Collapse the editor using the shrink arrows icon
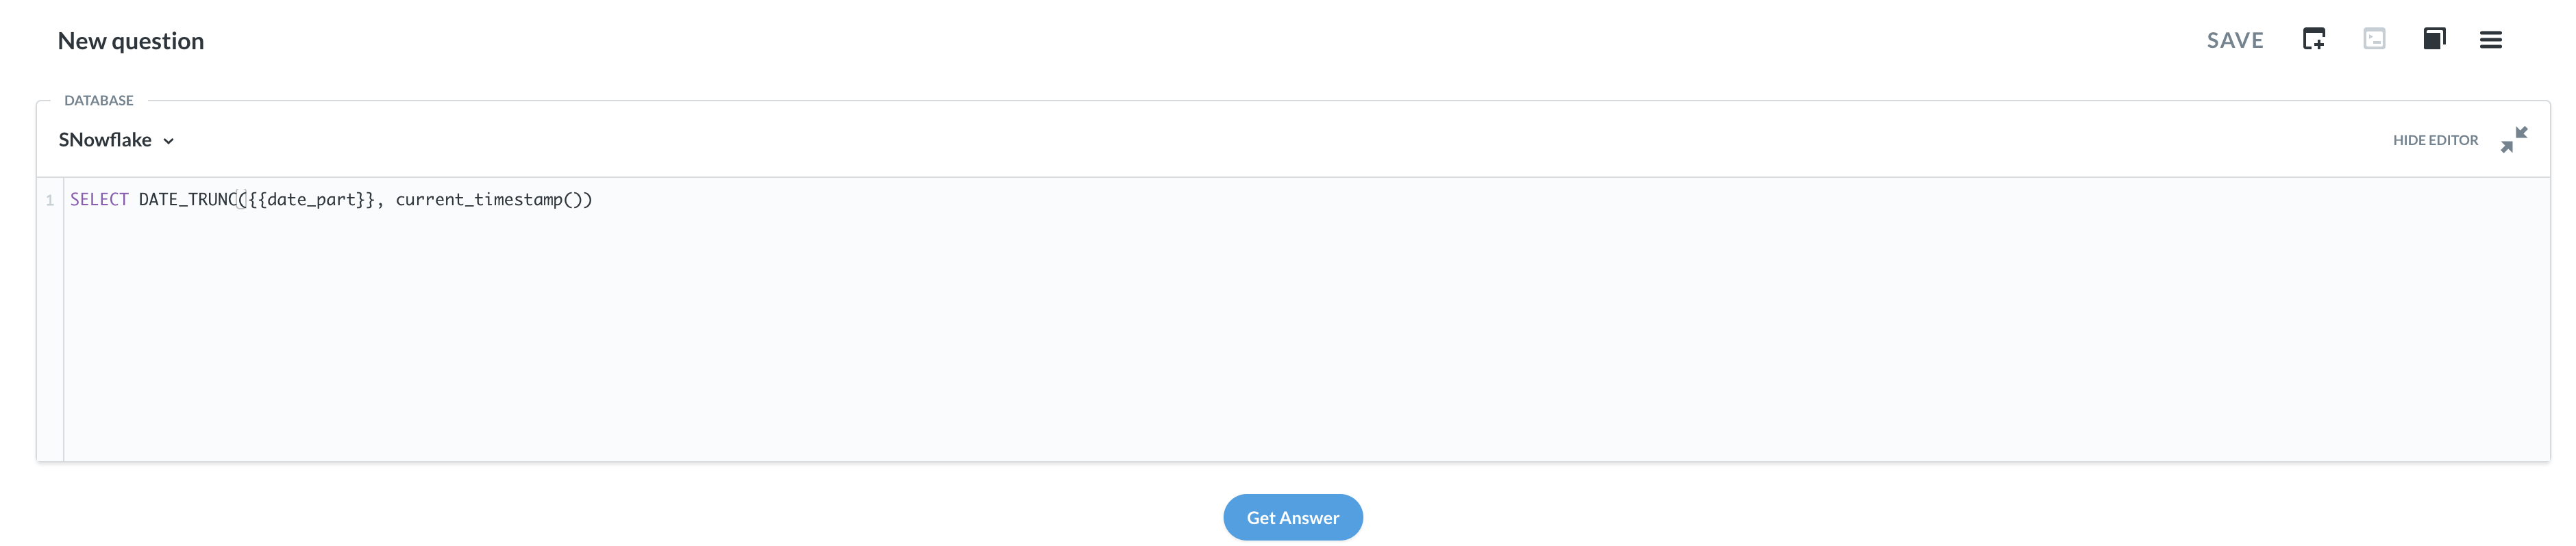Image resolution: width=2576 pixels, height=546 pixels. coord(2513,140)
